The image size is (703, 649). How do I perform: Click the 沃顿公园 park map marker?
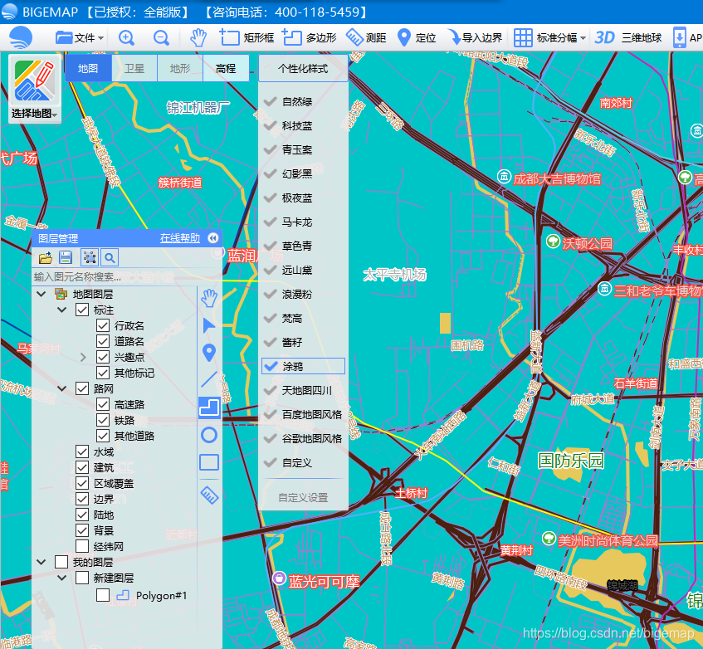pyautogui.click(x=554, y=242)
